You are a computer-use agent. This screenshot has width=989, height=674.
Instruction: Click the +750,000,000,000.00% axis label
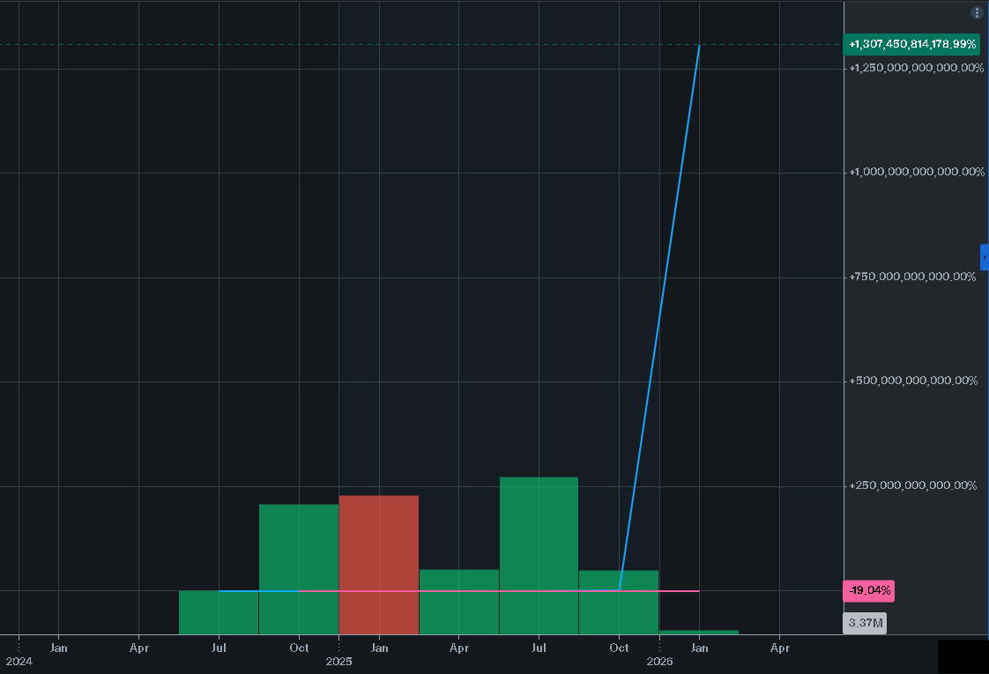pyautogui.click(x=912, y=277)
